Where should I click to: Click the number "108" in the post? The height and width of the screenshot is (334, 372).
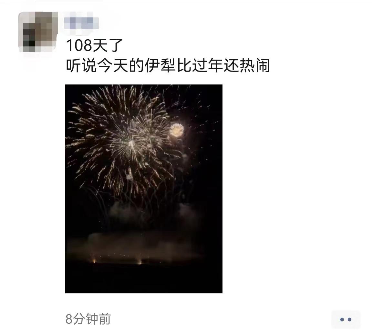79,45
